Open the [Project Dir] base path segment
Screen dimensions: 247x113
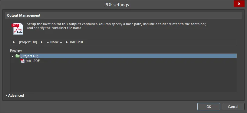click(x=28, y=42)
